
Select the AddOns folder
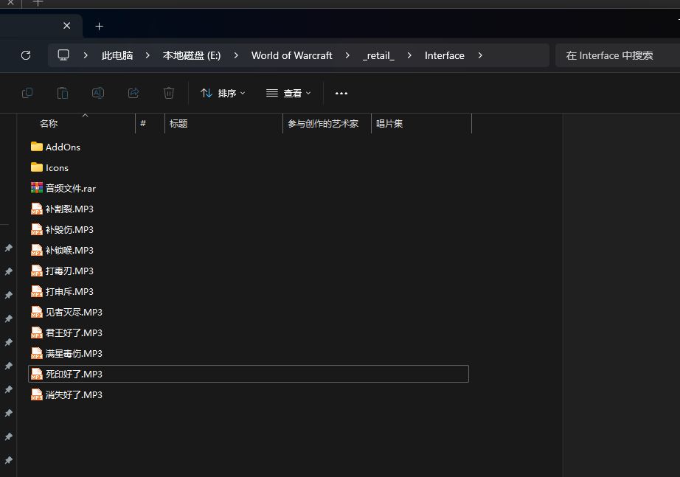[63, 147]
